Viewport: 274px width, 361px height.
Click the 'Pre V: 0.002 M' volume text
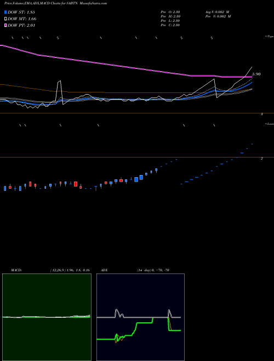click(218, 16)
